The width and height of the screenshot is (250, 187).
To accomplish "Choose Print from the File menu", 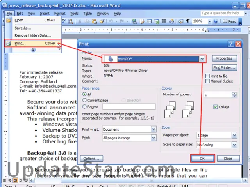I will click(33, 43).
